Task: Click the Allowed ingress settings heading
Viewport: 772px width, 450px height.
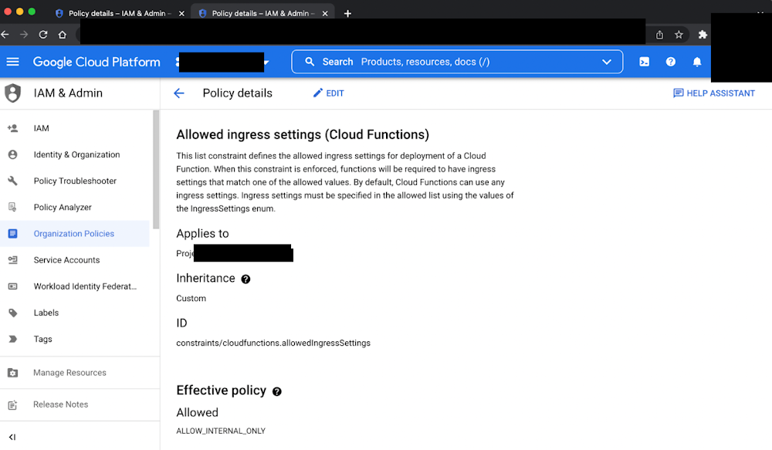Action: pos(303,135)
